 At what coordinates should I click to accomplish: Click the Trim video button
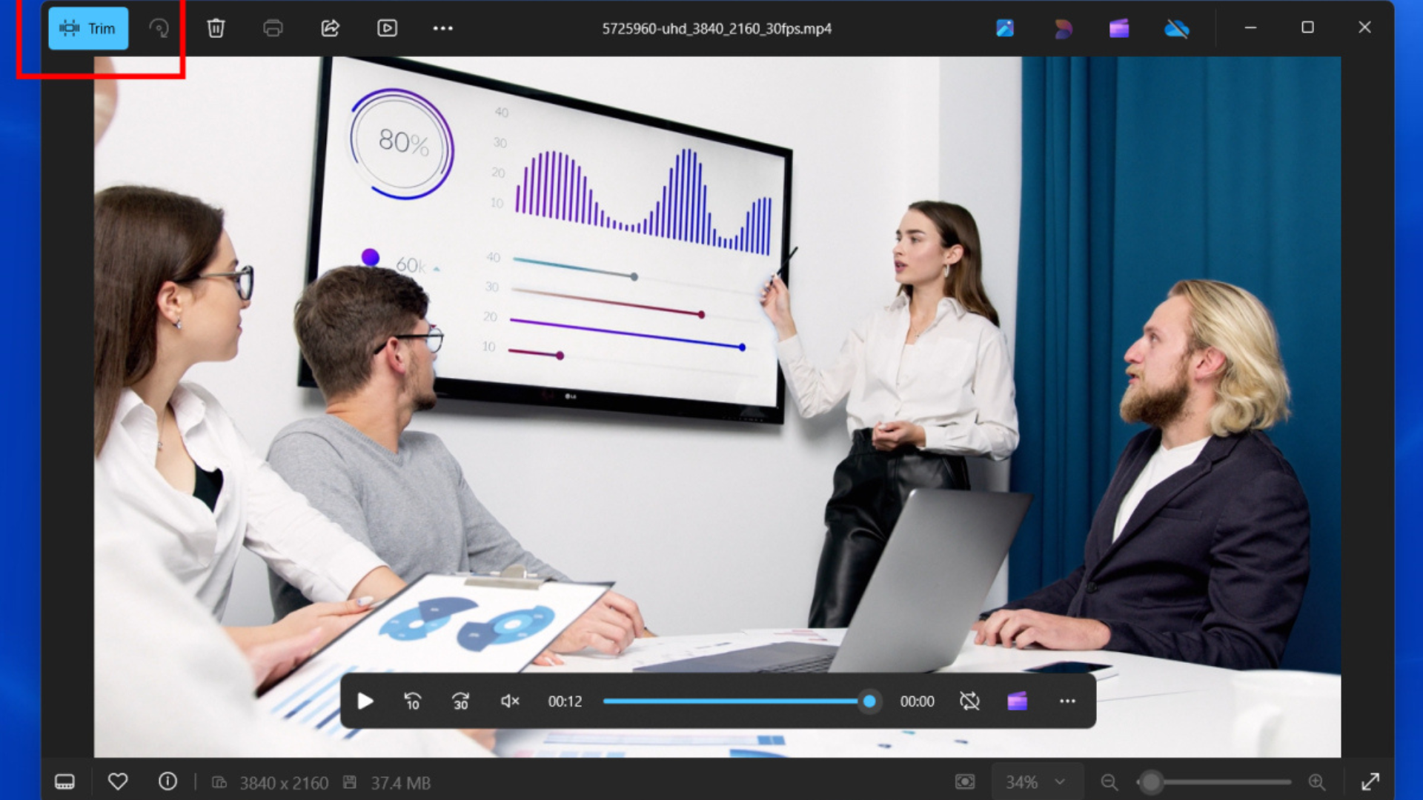(x=88, y=28)
